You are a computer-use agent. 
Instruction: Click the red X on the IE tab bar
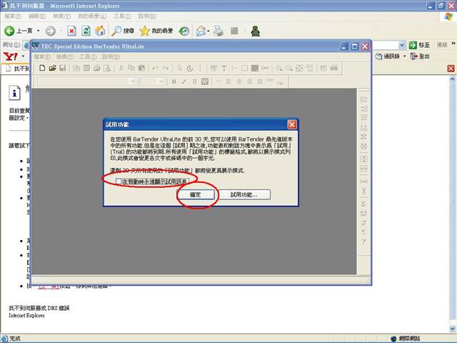click(x=451, y=69)
